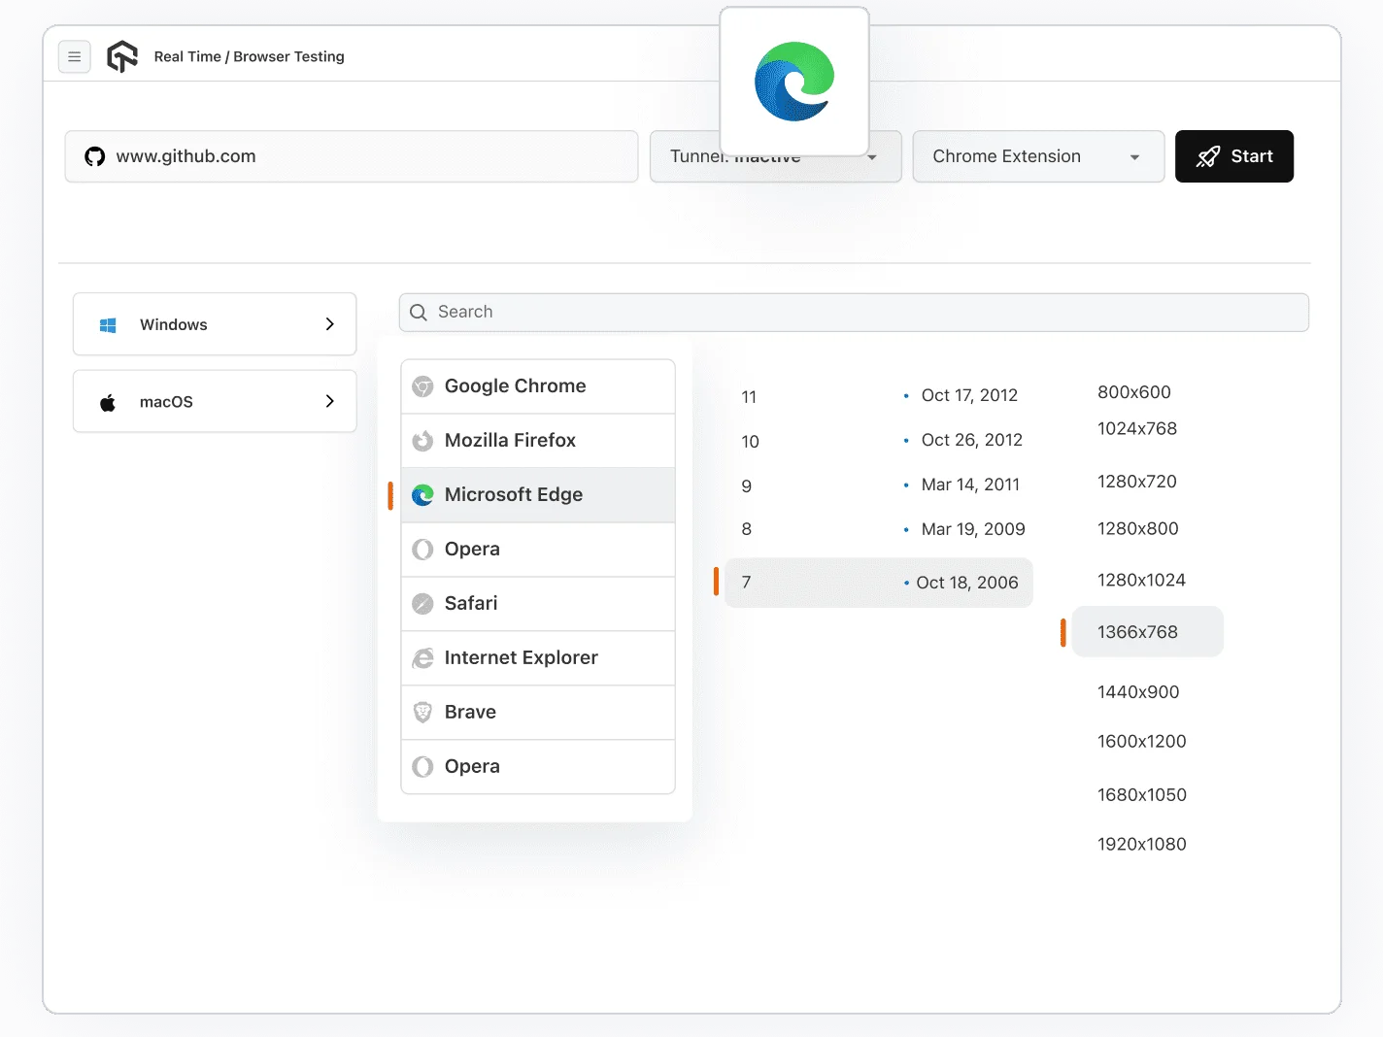Pick the 1024x768 screen resolution
Viewport: 1383px width, 1037px height.
tap(1136, 429)
